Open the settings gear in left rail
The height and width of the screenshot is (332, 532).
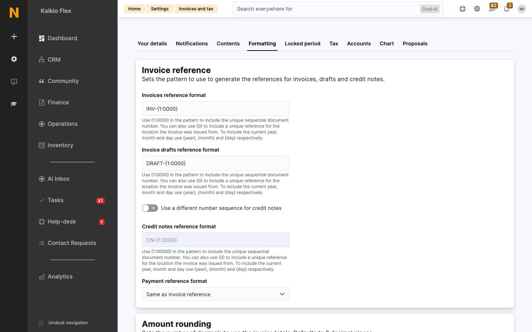click(x=14, y=59)
